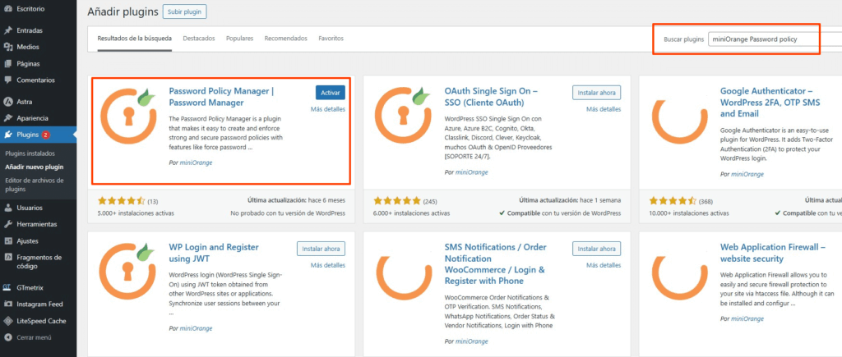Switch to the Populares tab

(239, 39)
